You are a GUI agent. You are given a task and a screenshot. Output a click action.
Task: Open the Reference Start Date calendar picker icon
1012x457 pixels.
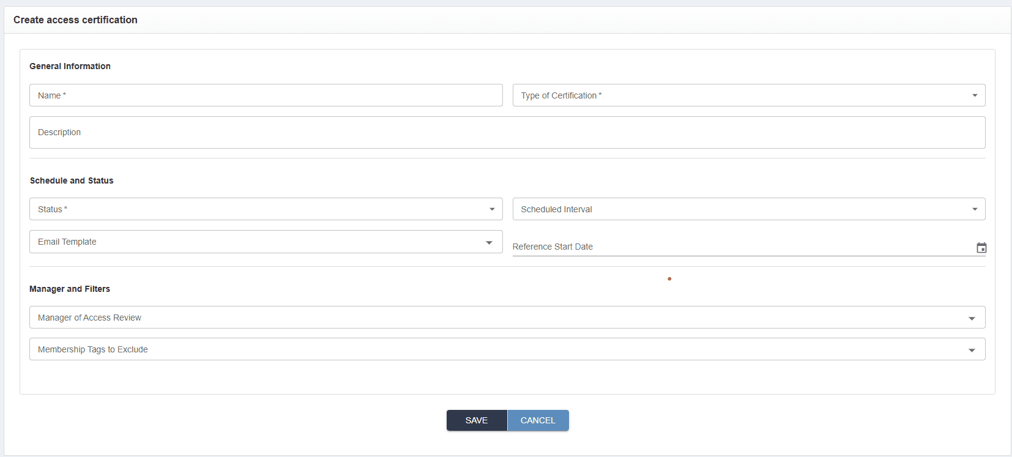(981, 248)
